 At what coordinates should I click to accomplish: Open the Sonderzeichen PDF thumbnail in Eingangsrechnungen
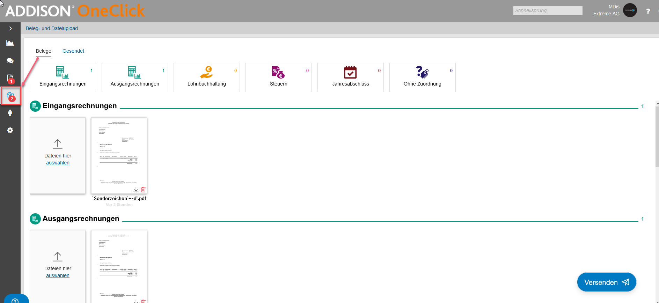point(119,155)
